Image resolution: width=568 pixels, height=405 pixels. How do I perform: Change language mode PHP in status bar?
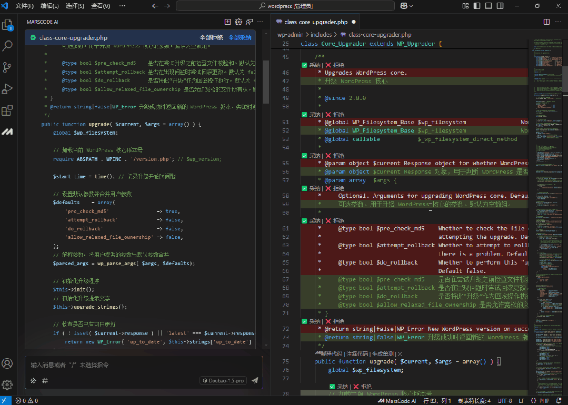(544, 401)
